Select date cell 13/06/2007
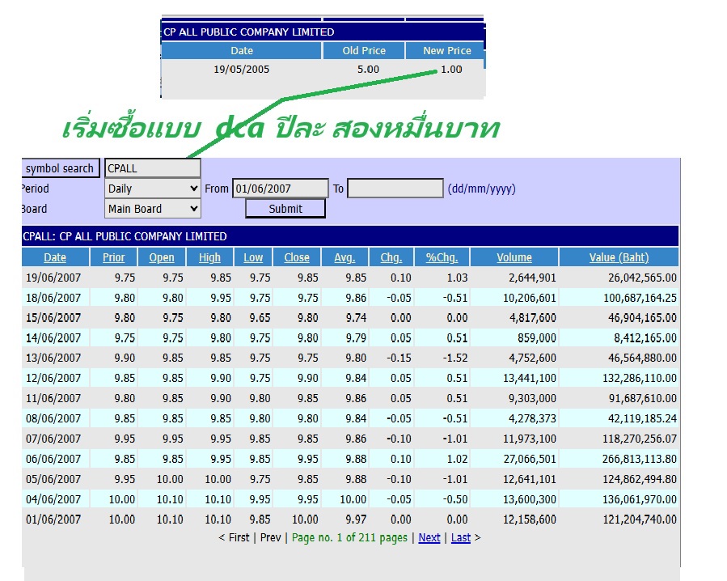Image resolution: width=727 pixels, height=581 pixels. coord(53,358)
